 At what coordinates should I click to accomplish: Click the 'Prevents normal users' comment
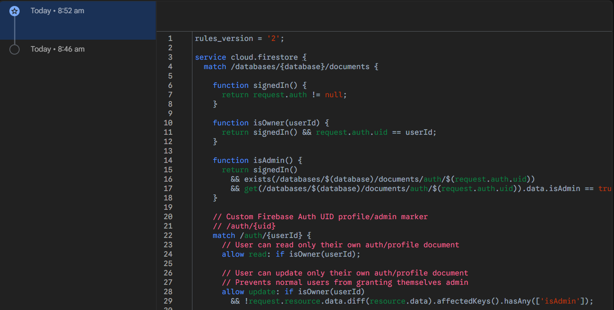[345, 282]
